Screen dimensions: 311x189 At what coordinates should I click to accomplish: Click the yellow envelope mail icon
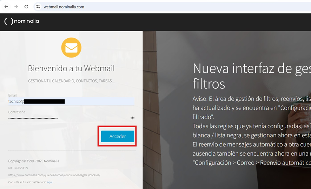[71, 48]
